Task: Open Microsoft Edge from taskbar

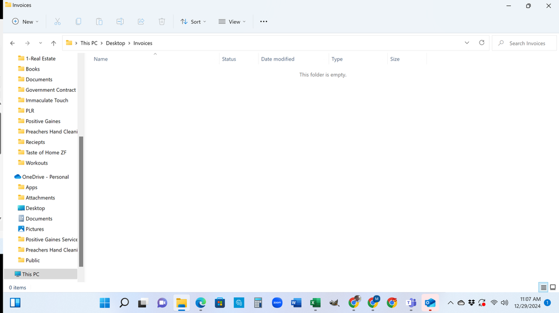Action: [x=201, y=303]
